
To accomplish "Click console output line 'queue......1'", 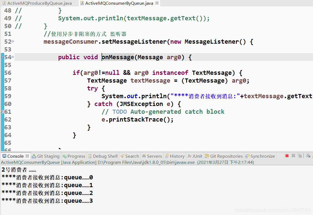I will click(x=47, y=185).
